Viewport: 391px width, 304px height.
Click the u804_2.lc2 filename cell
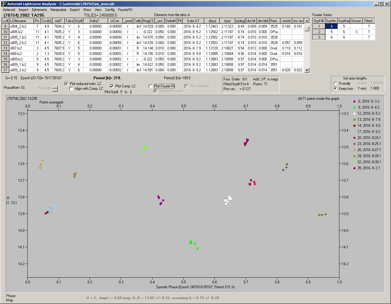tap(21, 26)
